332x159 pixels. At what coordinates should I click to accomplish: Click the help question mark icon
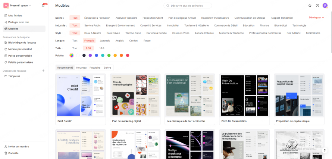325,150
